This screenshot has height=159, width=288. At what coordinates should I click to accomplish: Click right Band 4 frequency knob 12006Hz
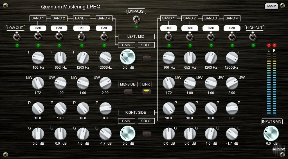pos(232,58)
